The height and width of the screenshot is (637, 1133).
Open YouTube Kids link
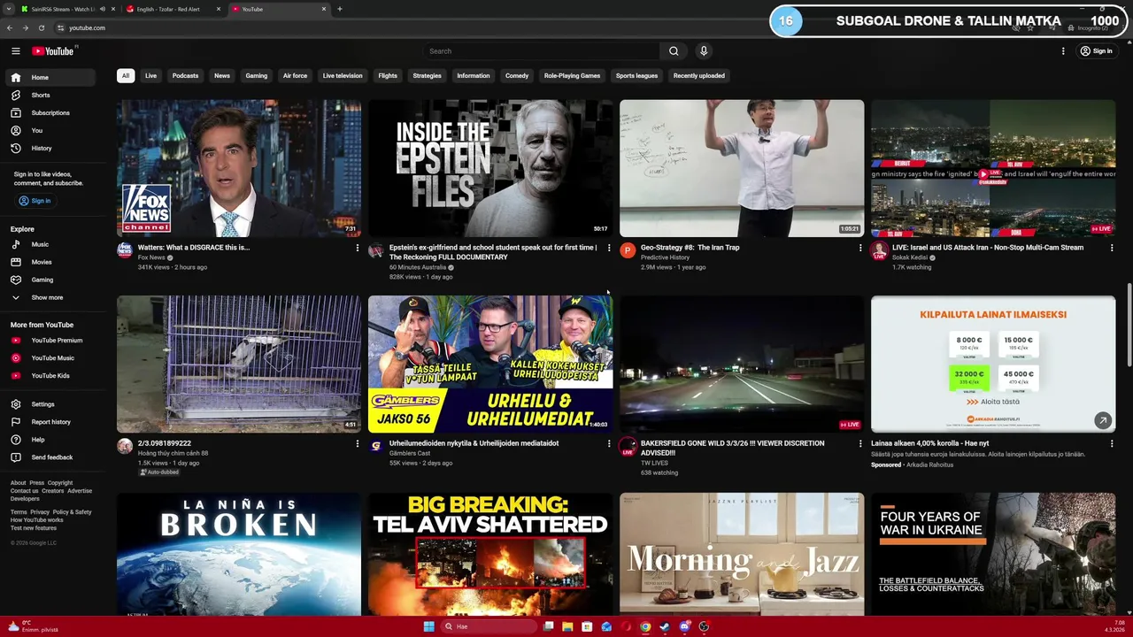tap(50, 375)
